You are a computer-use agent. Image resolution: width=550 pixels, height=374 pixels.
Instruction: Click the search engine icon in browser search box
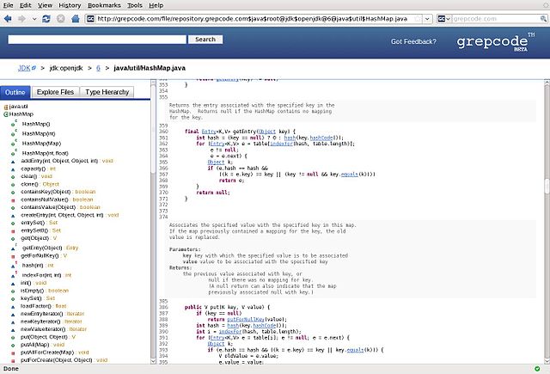point(441,17)
